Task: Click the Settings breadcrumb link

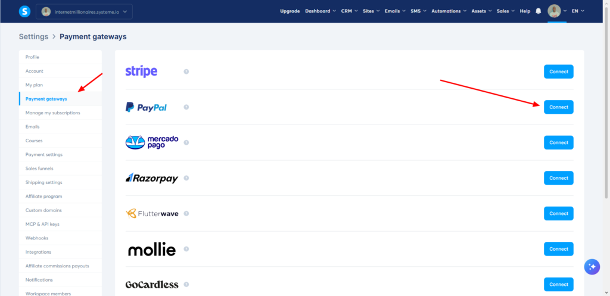Action: (33, 37)
